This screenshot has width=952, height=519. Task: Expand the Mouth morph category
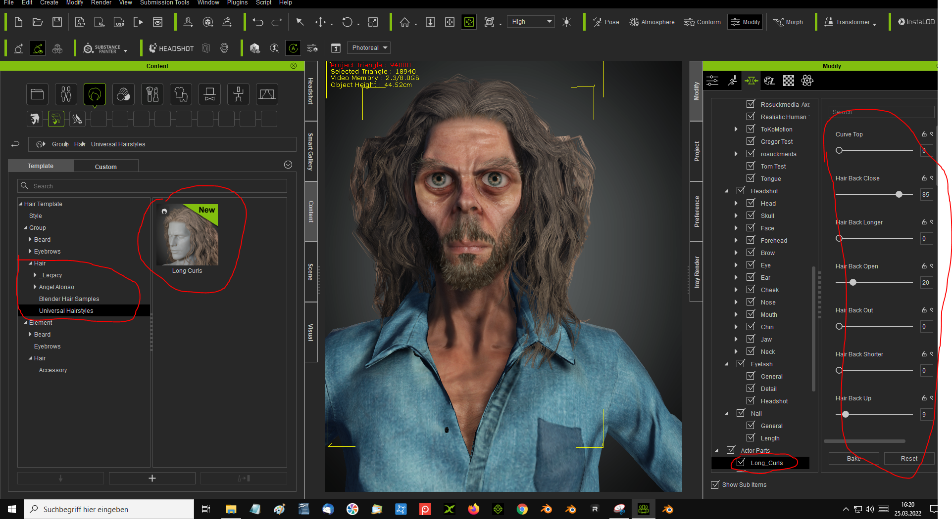(x=736, y=314)
